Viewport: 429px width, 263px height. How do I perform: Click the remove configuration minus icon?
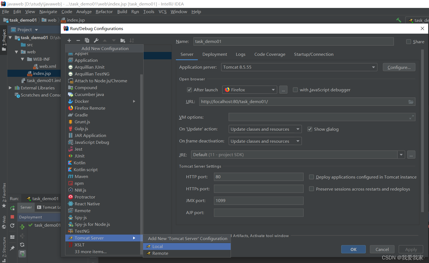click(78, 40)
